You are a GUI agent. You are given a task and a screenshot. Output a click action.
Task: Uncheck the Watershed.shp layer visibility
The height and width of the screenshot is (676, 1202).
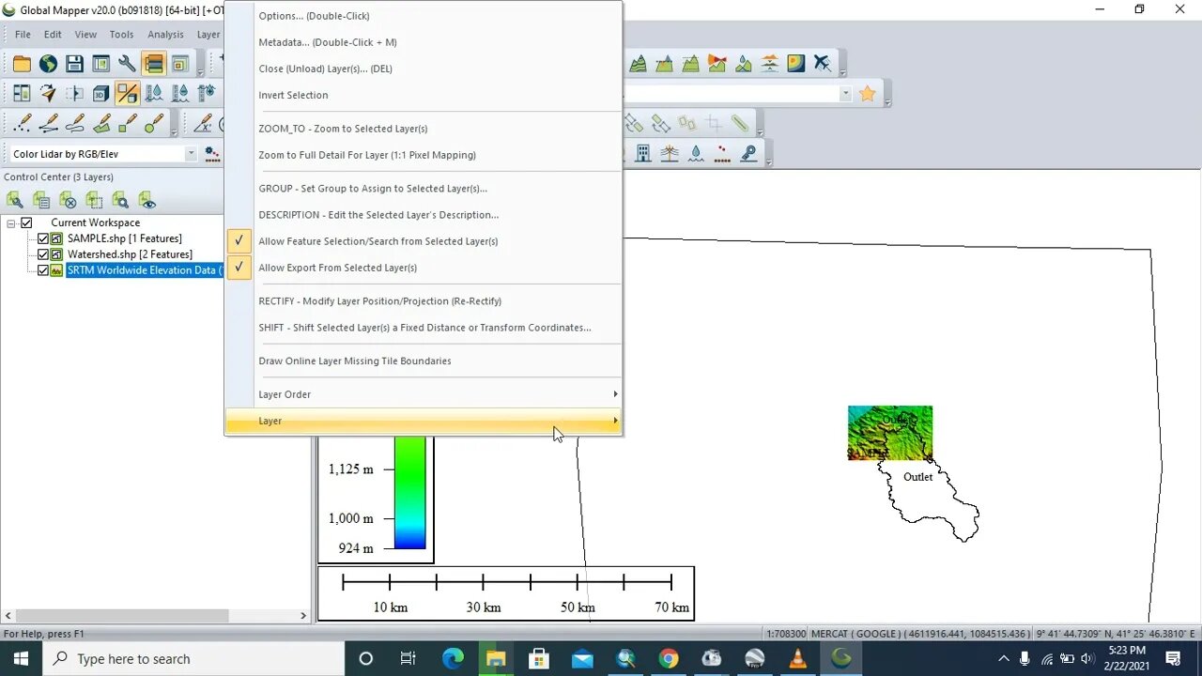click(42, 253)
